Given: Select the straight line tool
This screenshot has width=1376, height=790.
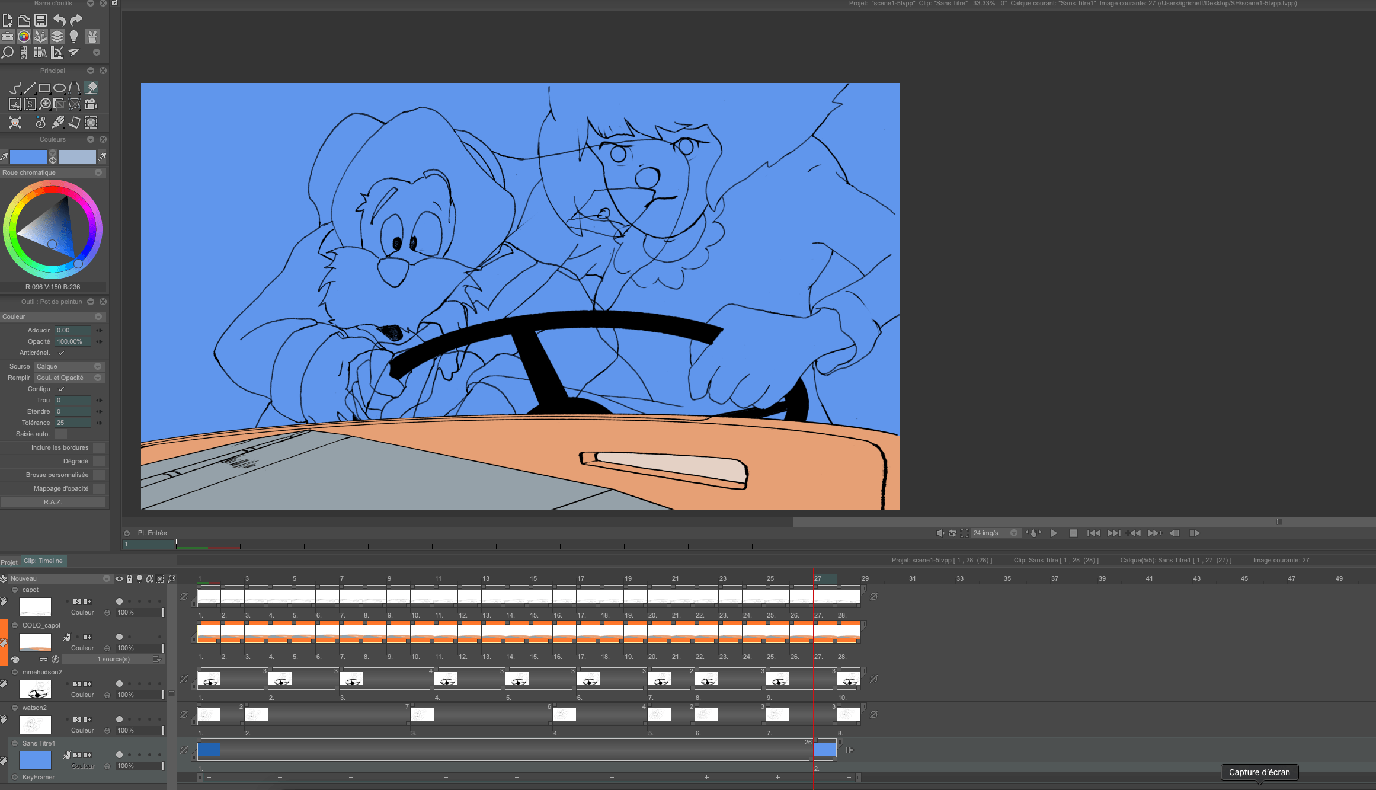Looking at the screenshot, I should tap(30, 88).
